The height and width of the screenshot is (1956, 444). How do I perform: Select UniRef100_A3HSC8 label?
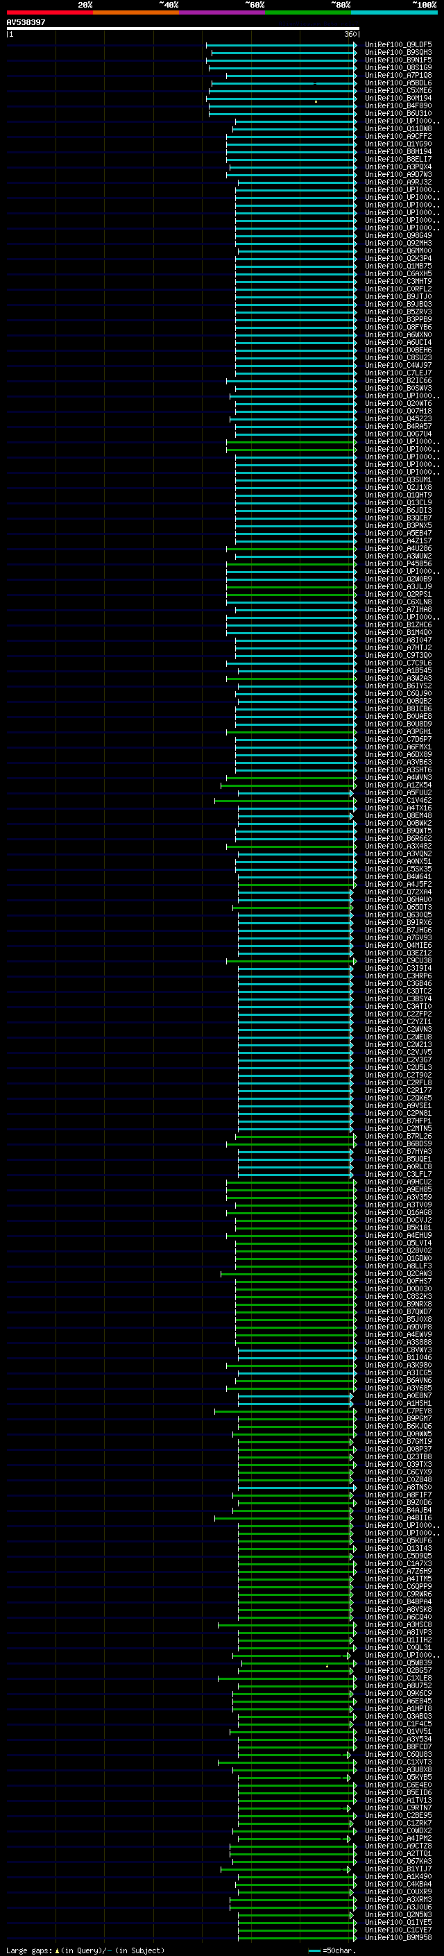[398, 1624]
